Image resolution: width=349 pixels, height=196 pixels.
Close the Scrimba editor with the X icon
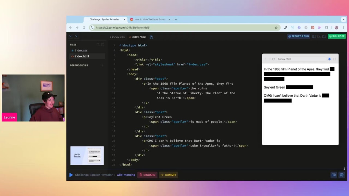pos(70,36)
